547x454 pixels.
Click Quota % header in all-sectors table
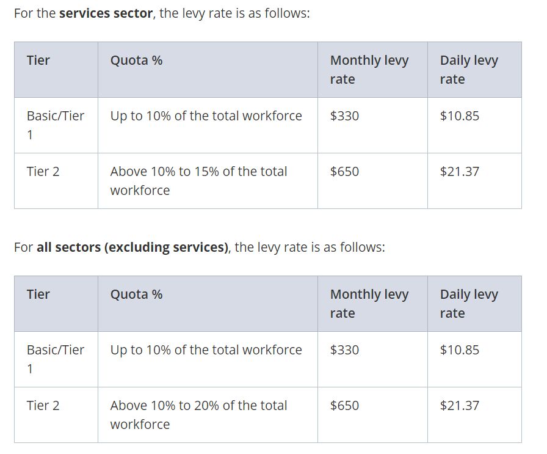(136, 295)
